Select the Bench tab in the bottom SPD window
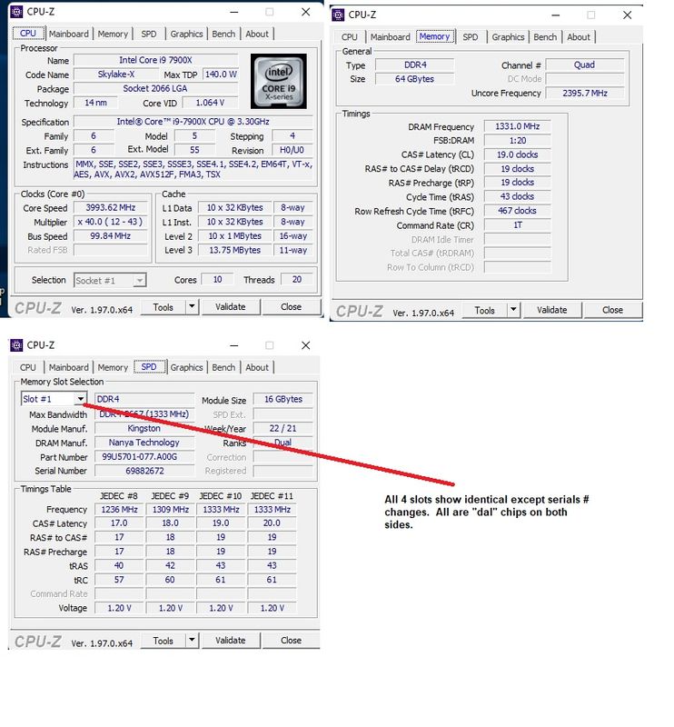This screenshot has height=727, width=674. (223, 367)
